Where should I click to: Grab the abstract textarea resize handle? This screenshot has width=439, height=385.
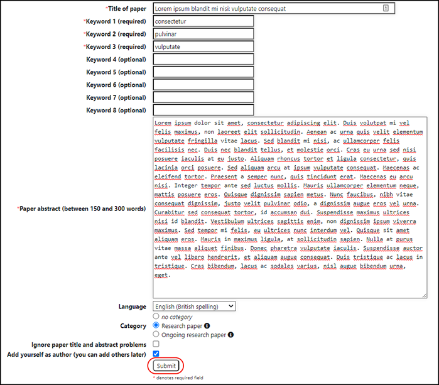(x=425, y=295)
